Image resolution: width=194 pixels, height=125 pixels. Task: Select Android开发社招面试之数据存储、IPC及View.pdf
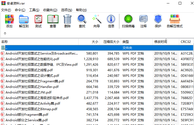42,64
